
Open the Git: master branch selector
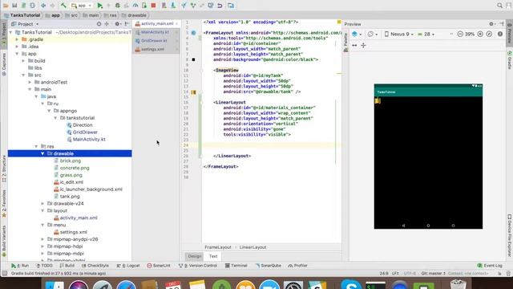click(x=433, y=273)
